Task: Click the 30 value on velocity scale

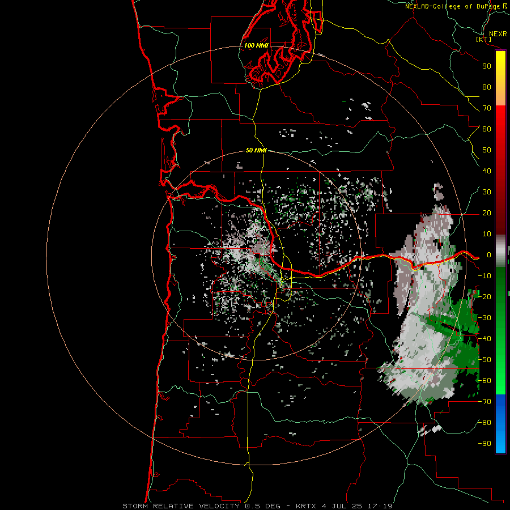Action: coord(487,192)
